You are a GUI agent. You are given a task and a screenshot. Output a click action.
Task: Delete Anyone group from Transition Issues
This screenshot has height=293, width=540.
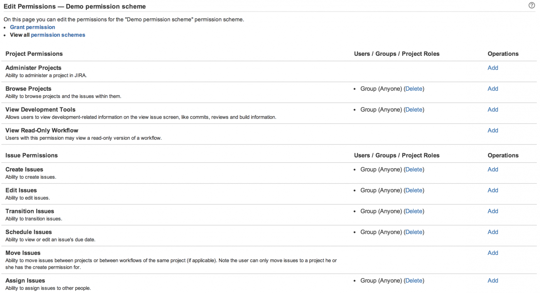[x=414, y=211]
